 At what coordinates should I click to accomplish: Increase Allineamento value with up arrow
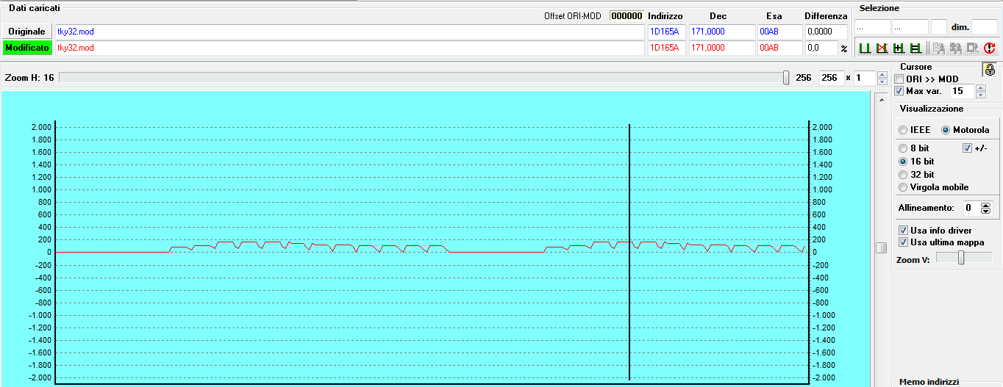pyautogui.click(x=985, y=204)
